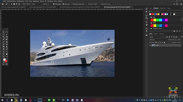Select the Dodge tool

click(3, 49)
